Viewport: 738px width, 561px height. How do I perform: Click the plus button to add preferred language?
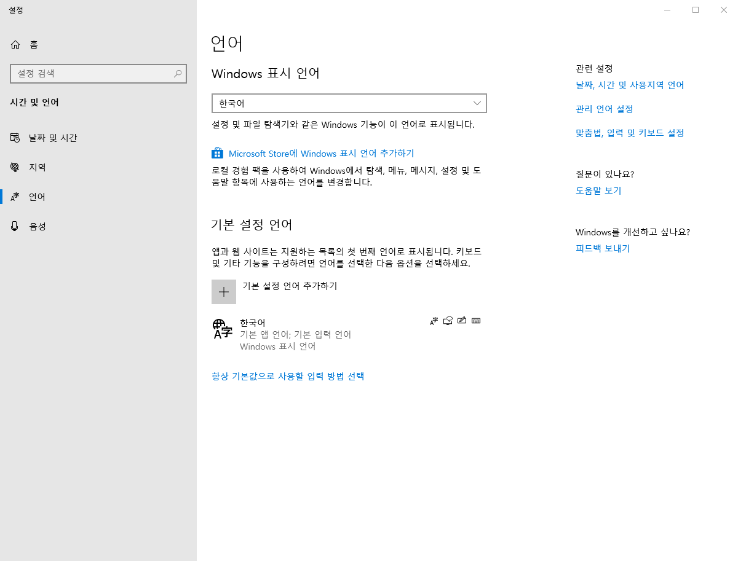224,292
